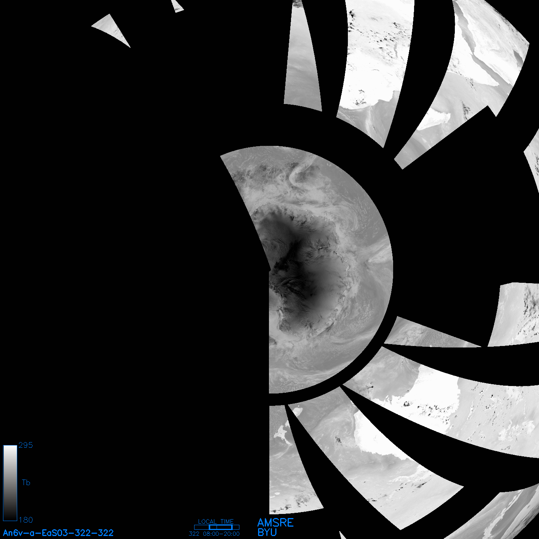This screenshot has width=539, height=539.
Task: Click the 295 maximum value label
Action: pos(25,445)
